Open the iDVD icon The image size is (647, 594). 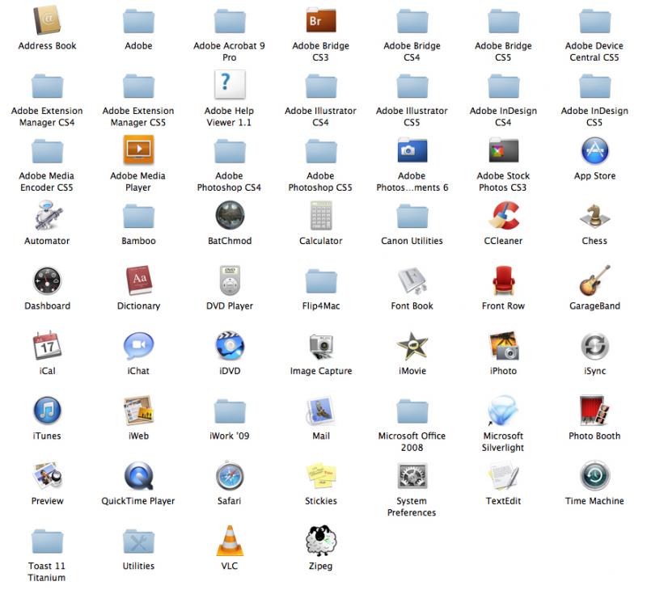tap(230, 345)
